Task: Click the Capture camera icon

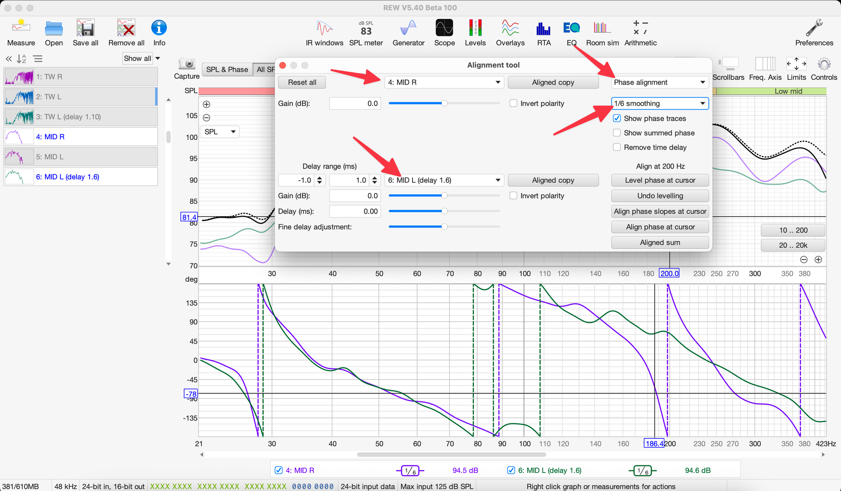Action: (187, 64)
